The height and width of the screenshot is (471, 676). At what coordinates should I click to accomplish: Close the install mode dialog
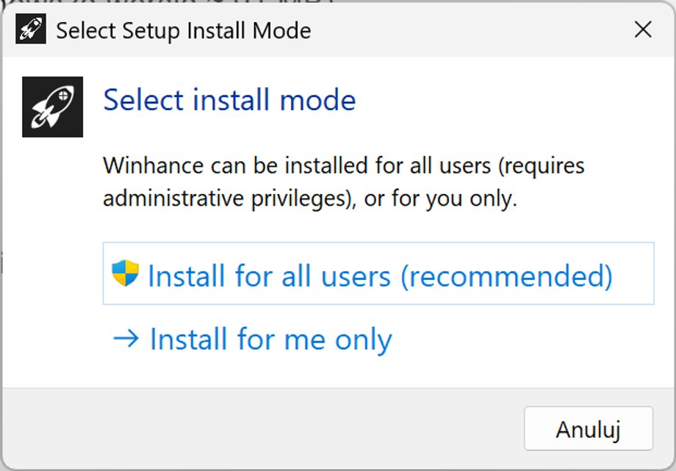click(x=642, y=29)
